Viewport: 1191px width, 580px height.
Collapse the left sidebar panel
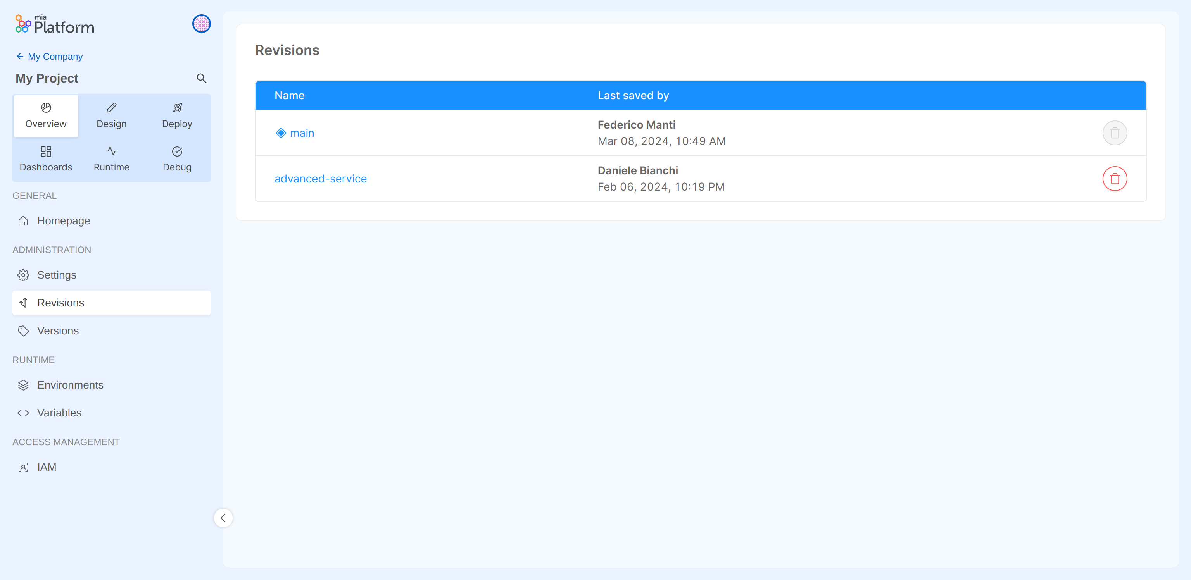[223, 518]
